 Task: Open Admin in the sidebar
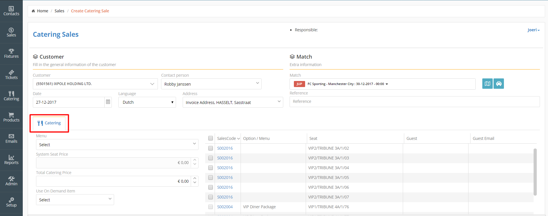[x=11, y=181]
